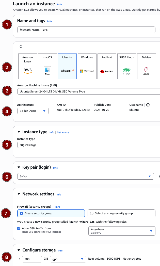The width and height of the screenshot is (160, 266).
Task: Click the AMI search magnifier icon
Action: 21,47
